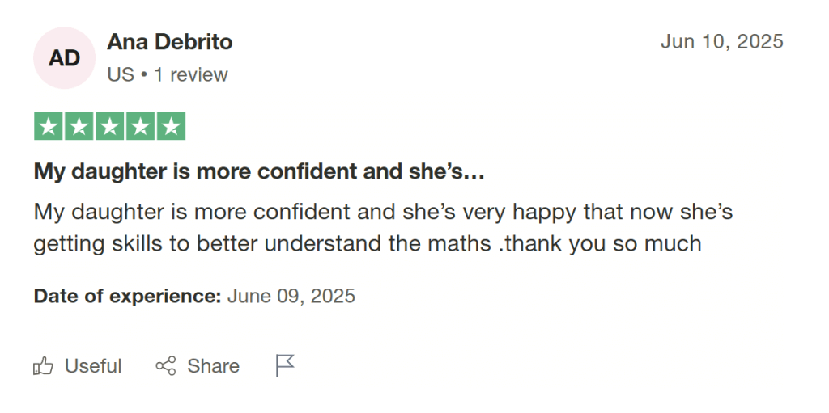Click the first green rating star
Viewport: 829px width, 413px height.
49,126
